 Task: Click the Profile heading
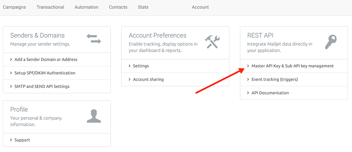pyautogui.click(x=19, y=109)
